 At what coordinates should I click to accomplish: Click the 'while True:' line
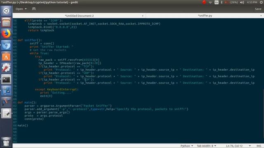click(x=39, y=53)
